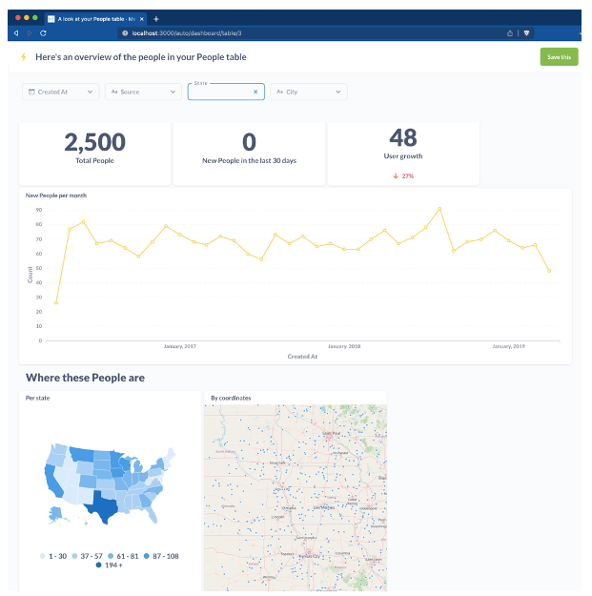The height and width of the screenshot is (596, 592).
Task: Click the Brave shield icon
Action: tap(527, 32)
